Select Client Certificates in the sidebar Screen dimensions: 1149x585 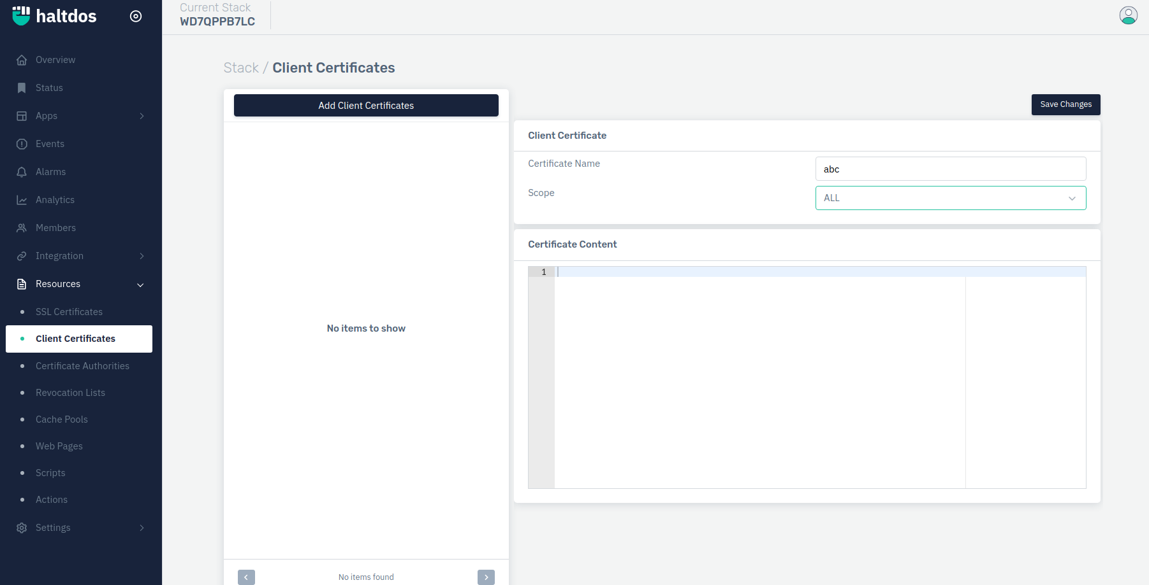pyautogui.click(x=79, y=339)
